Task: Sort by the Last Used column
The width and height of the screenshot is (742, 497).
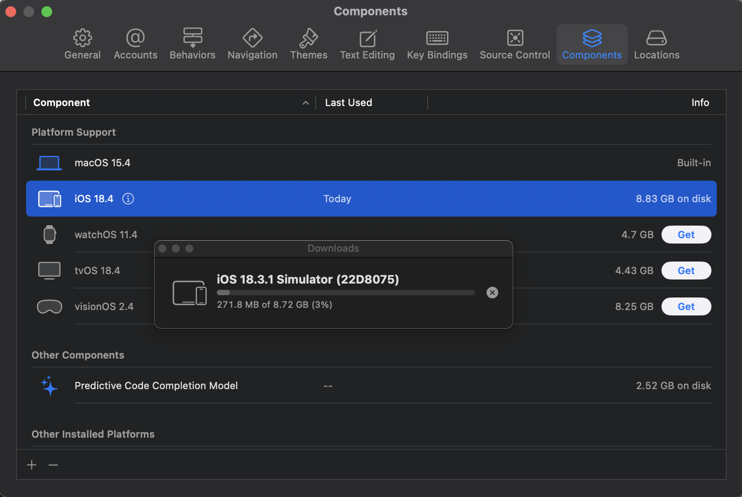Action: pos(349,102)
